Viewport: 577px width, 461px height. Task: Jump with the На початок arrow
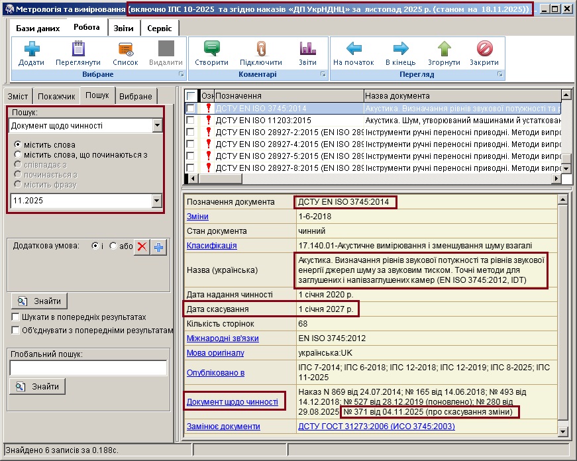click(x=354, y=49)
